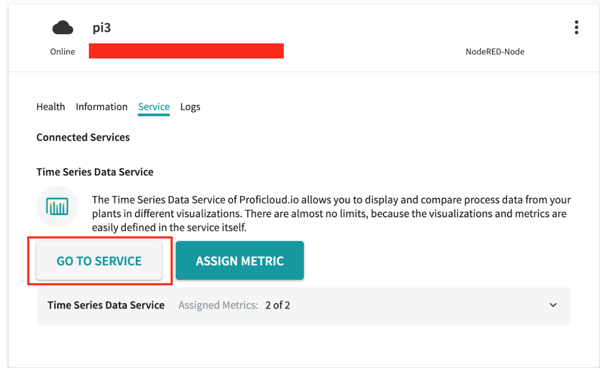This screenshot has width=600, height=368.
Task: Click the NodeRED-Node type label
Action: [x=495, y=51]
